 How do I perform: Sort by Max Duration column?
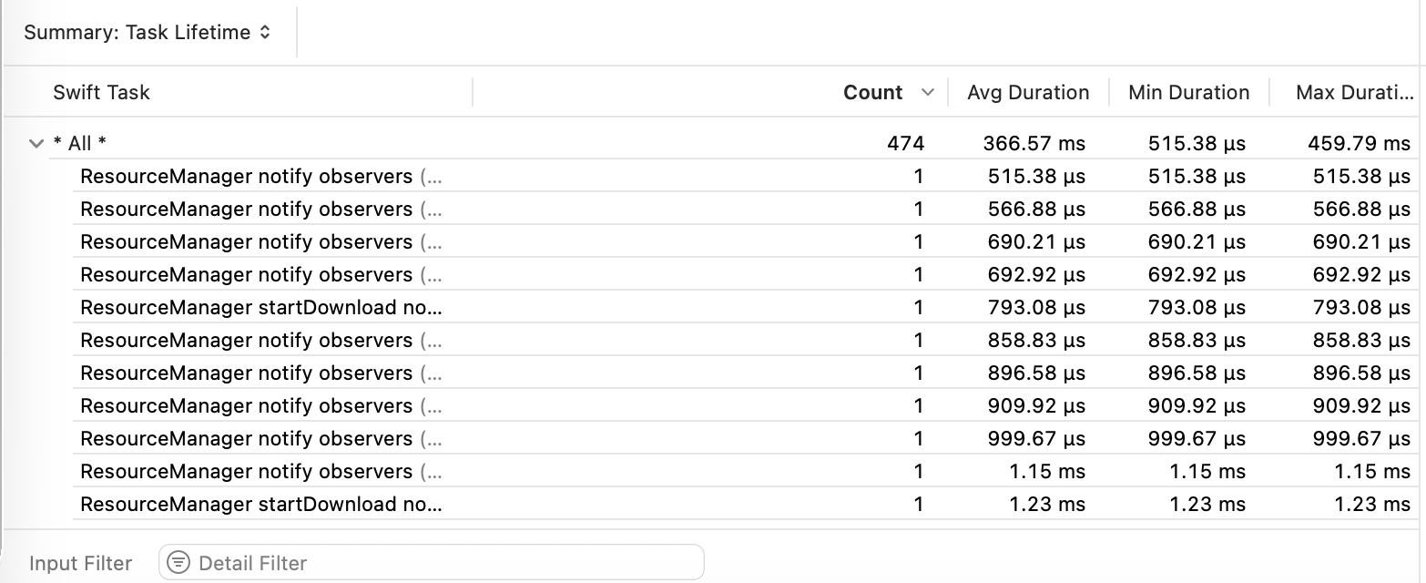[1354, 92]
